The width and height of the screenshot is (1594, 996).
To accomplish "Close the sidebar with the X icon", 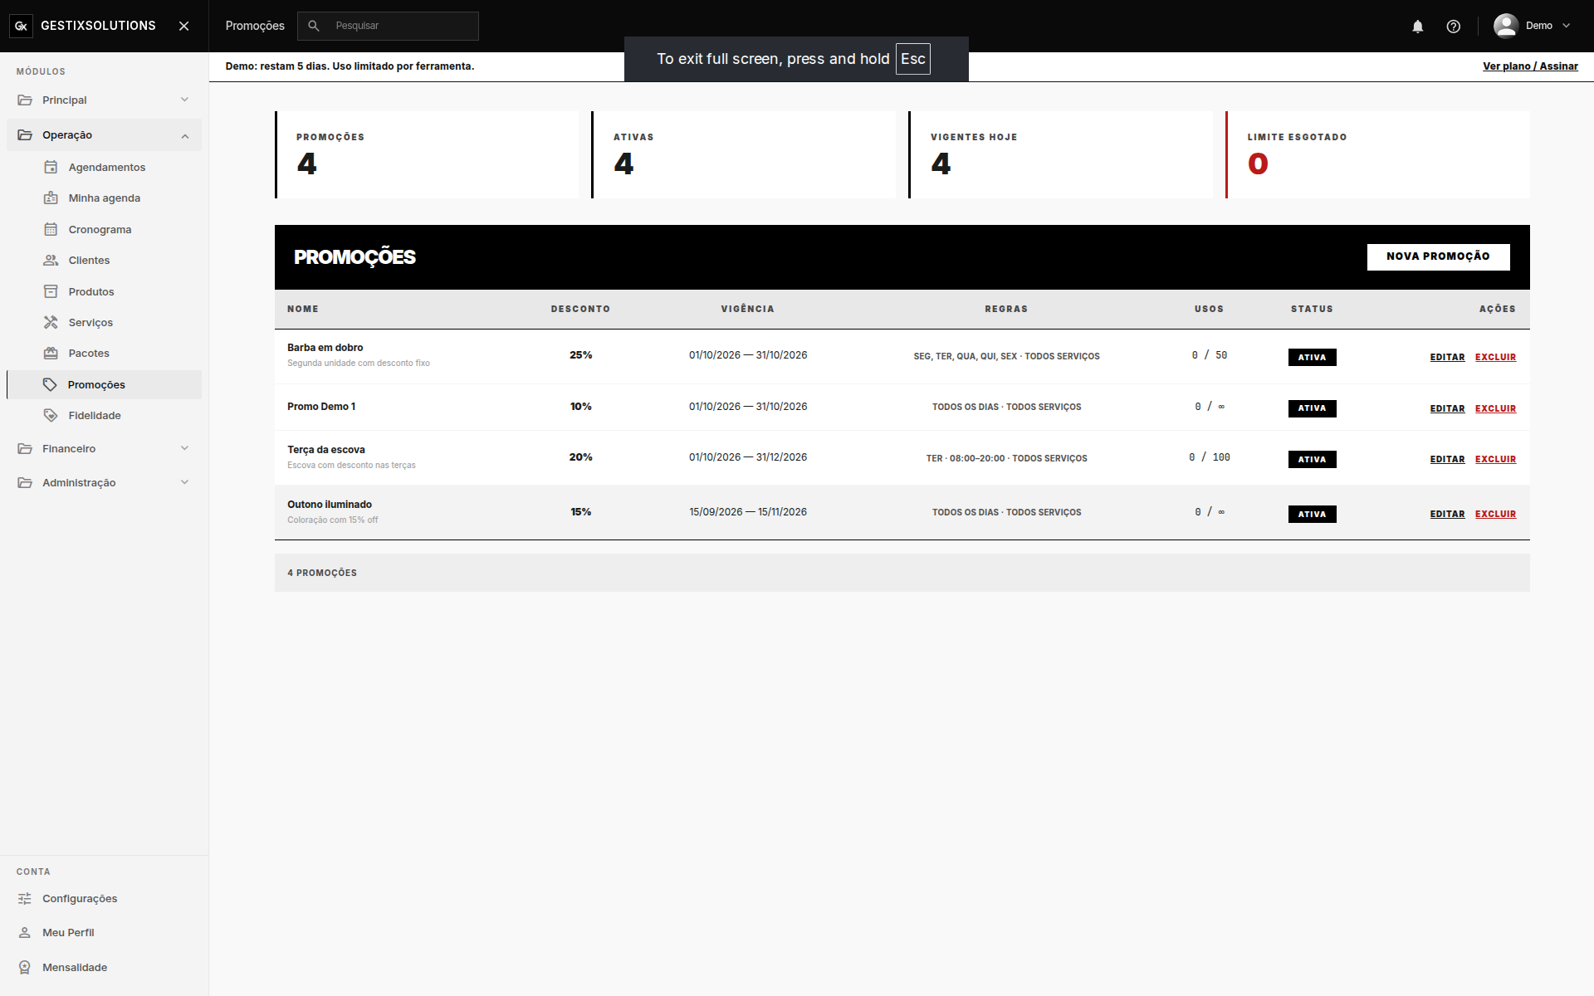I will tap(184, 26).
